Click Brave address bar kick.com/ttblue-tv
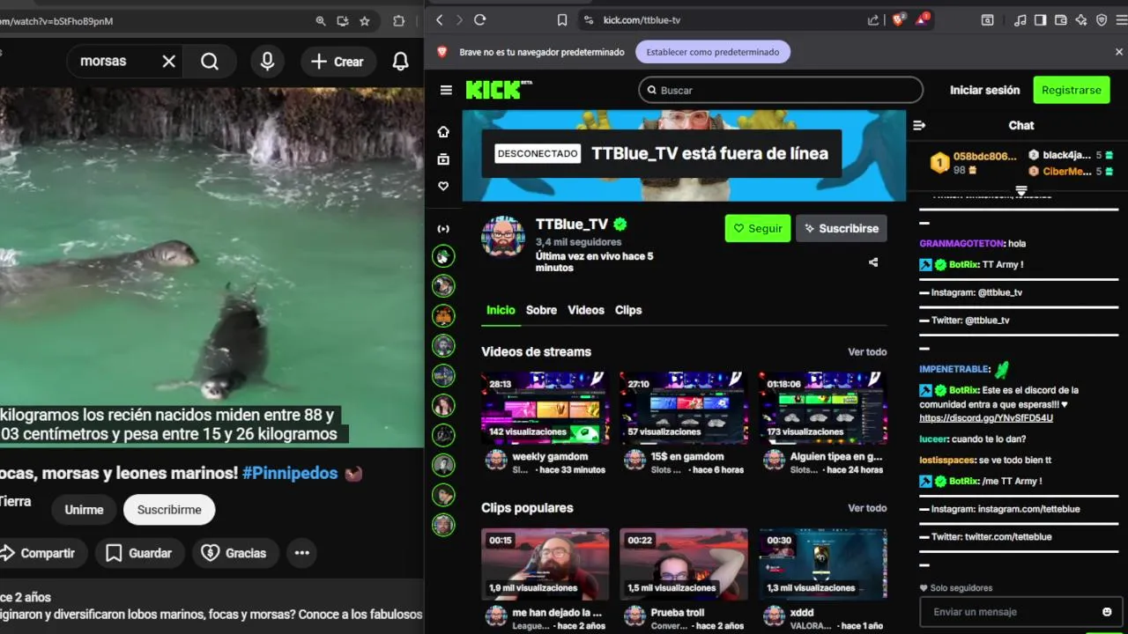 click(x=642, y=20)
